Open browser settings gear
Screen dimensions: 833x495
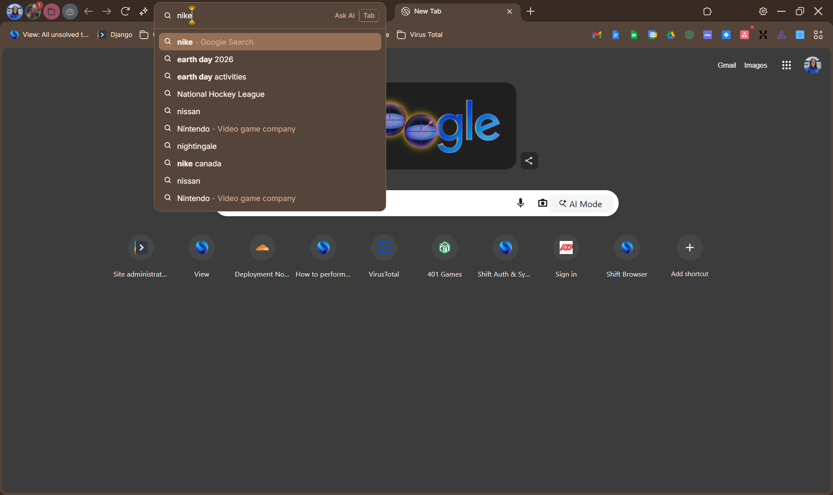coord(763,11)
